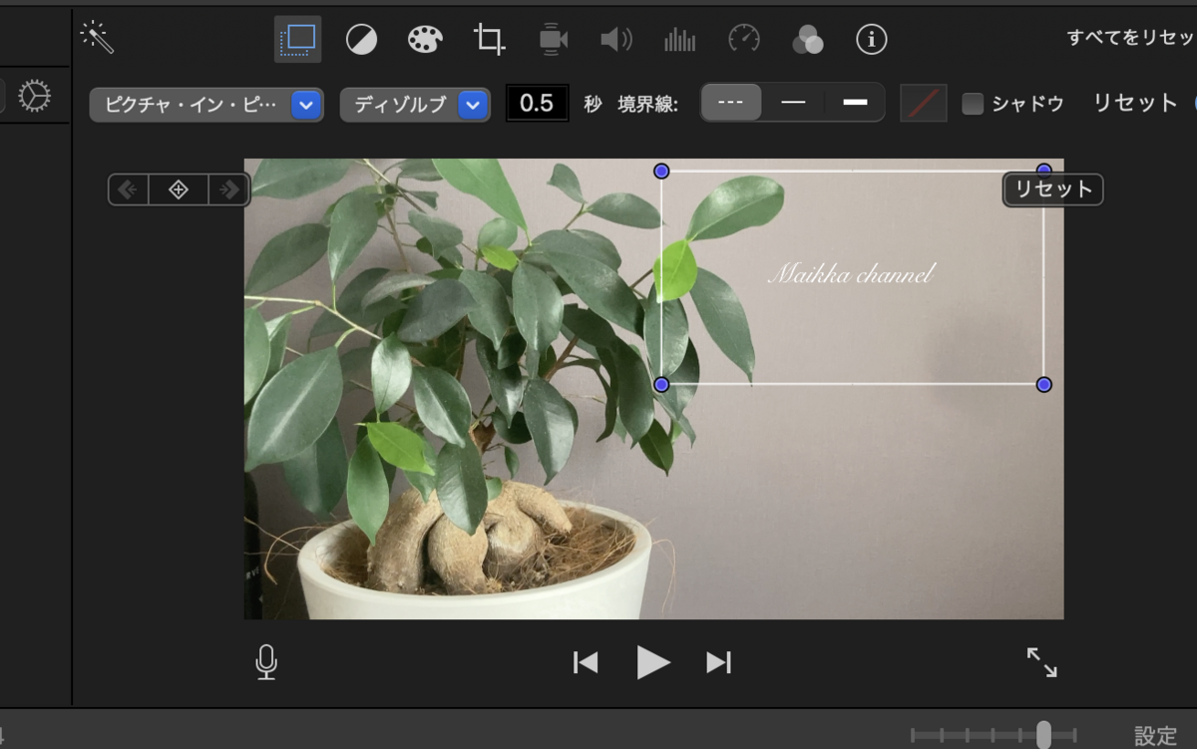
Task: Select the video overlay settings icon
Action: tap(297, 39)
